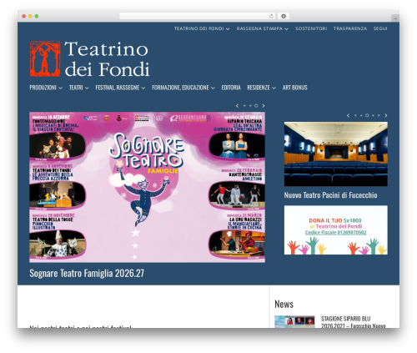Open Stagione Sipario Blu news thumbnail
This screenshot has height=353, width=417.
point(294,322)
